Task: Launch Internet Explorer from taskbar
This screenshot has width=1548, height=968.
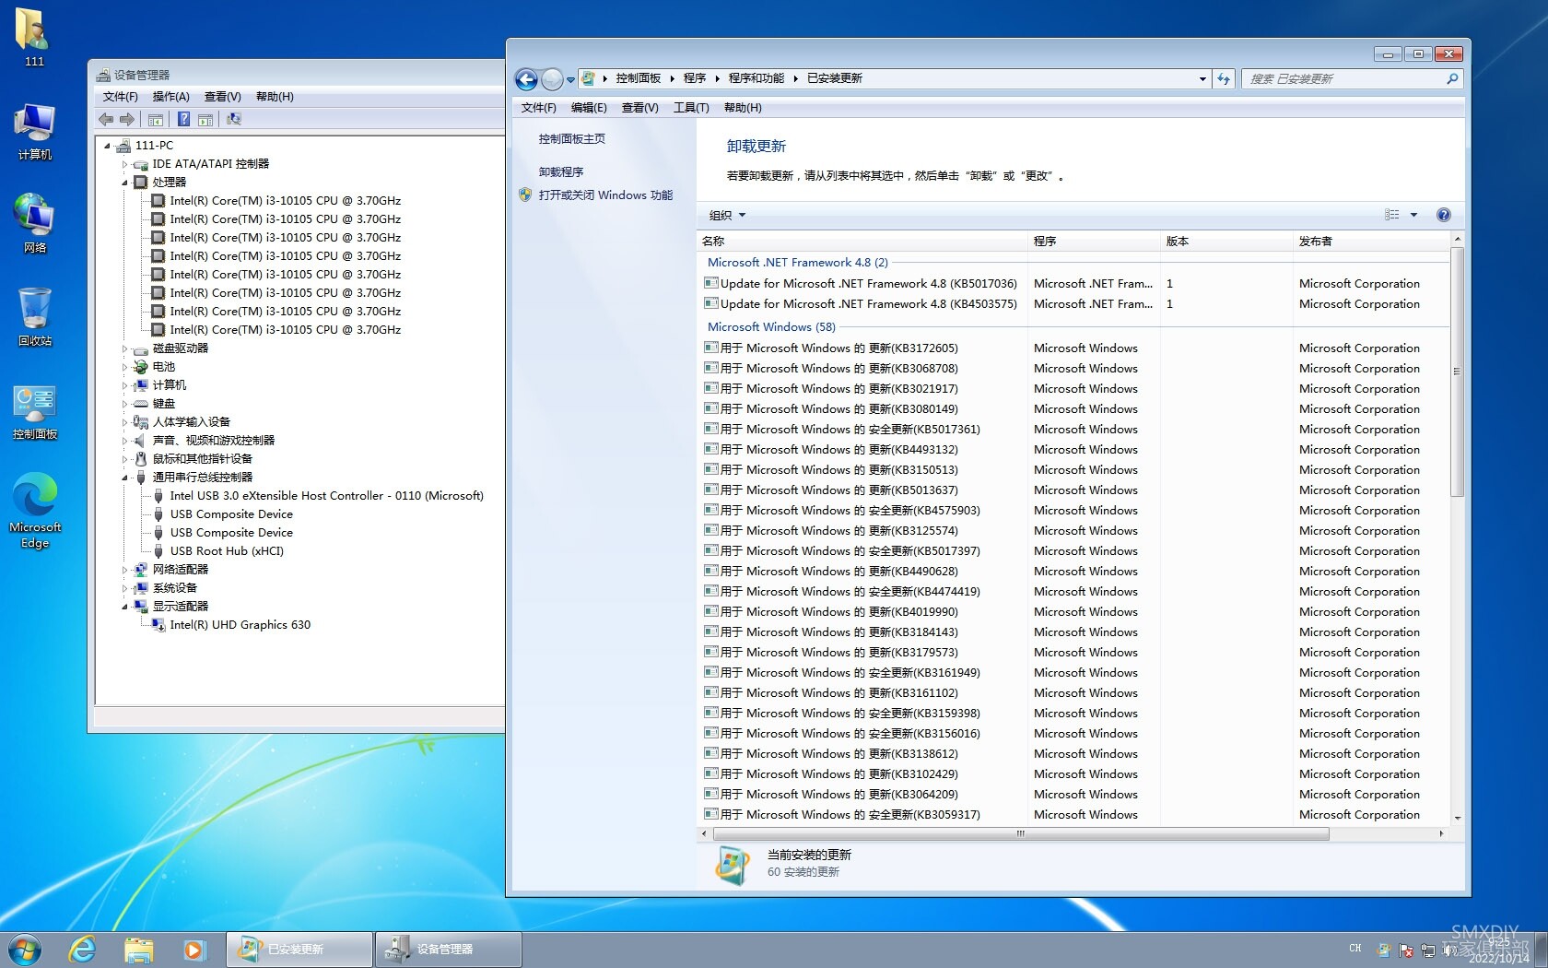Action: coord(82,949)
